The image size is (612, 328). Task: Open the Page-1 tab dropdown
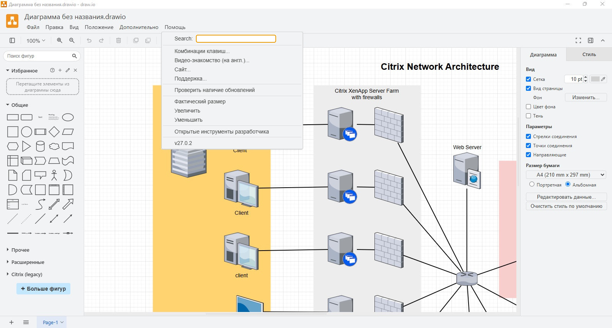pyautogui.click(x=62, y=322)
